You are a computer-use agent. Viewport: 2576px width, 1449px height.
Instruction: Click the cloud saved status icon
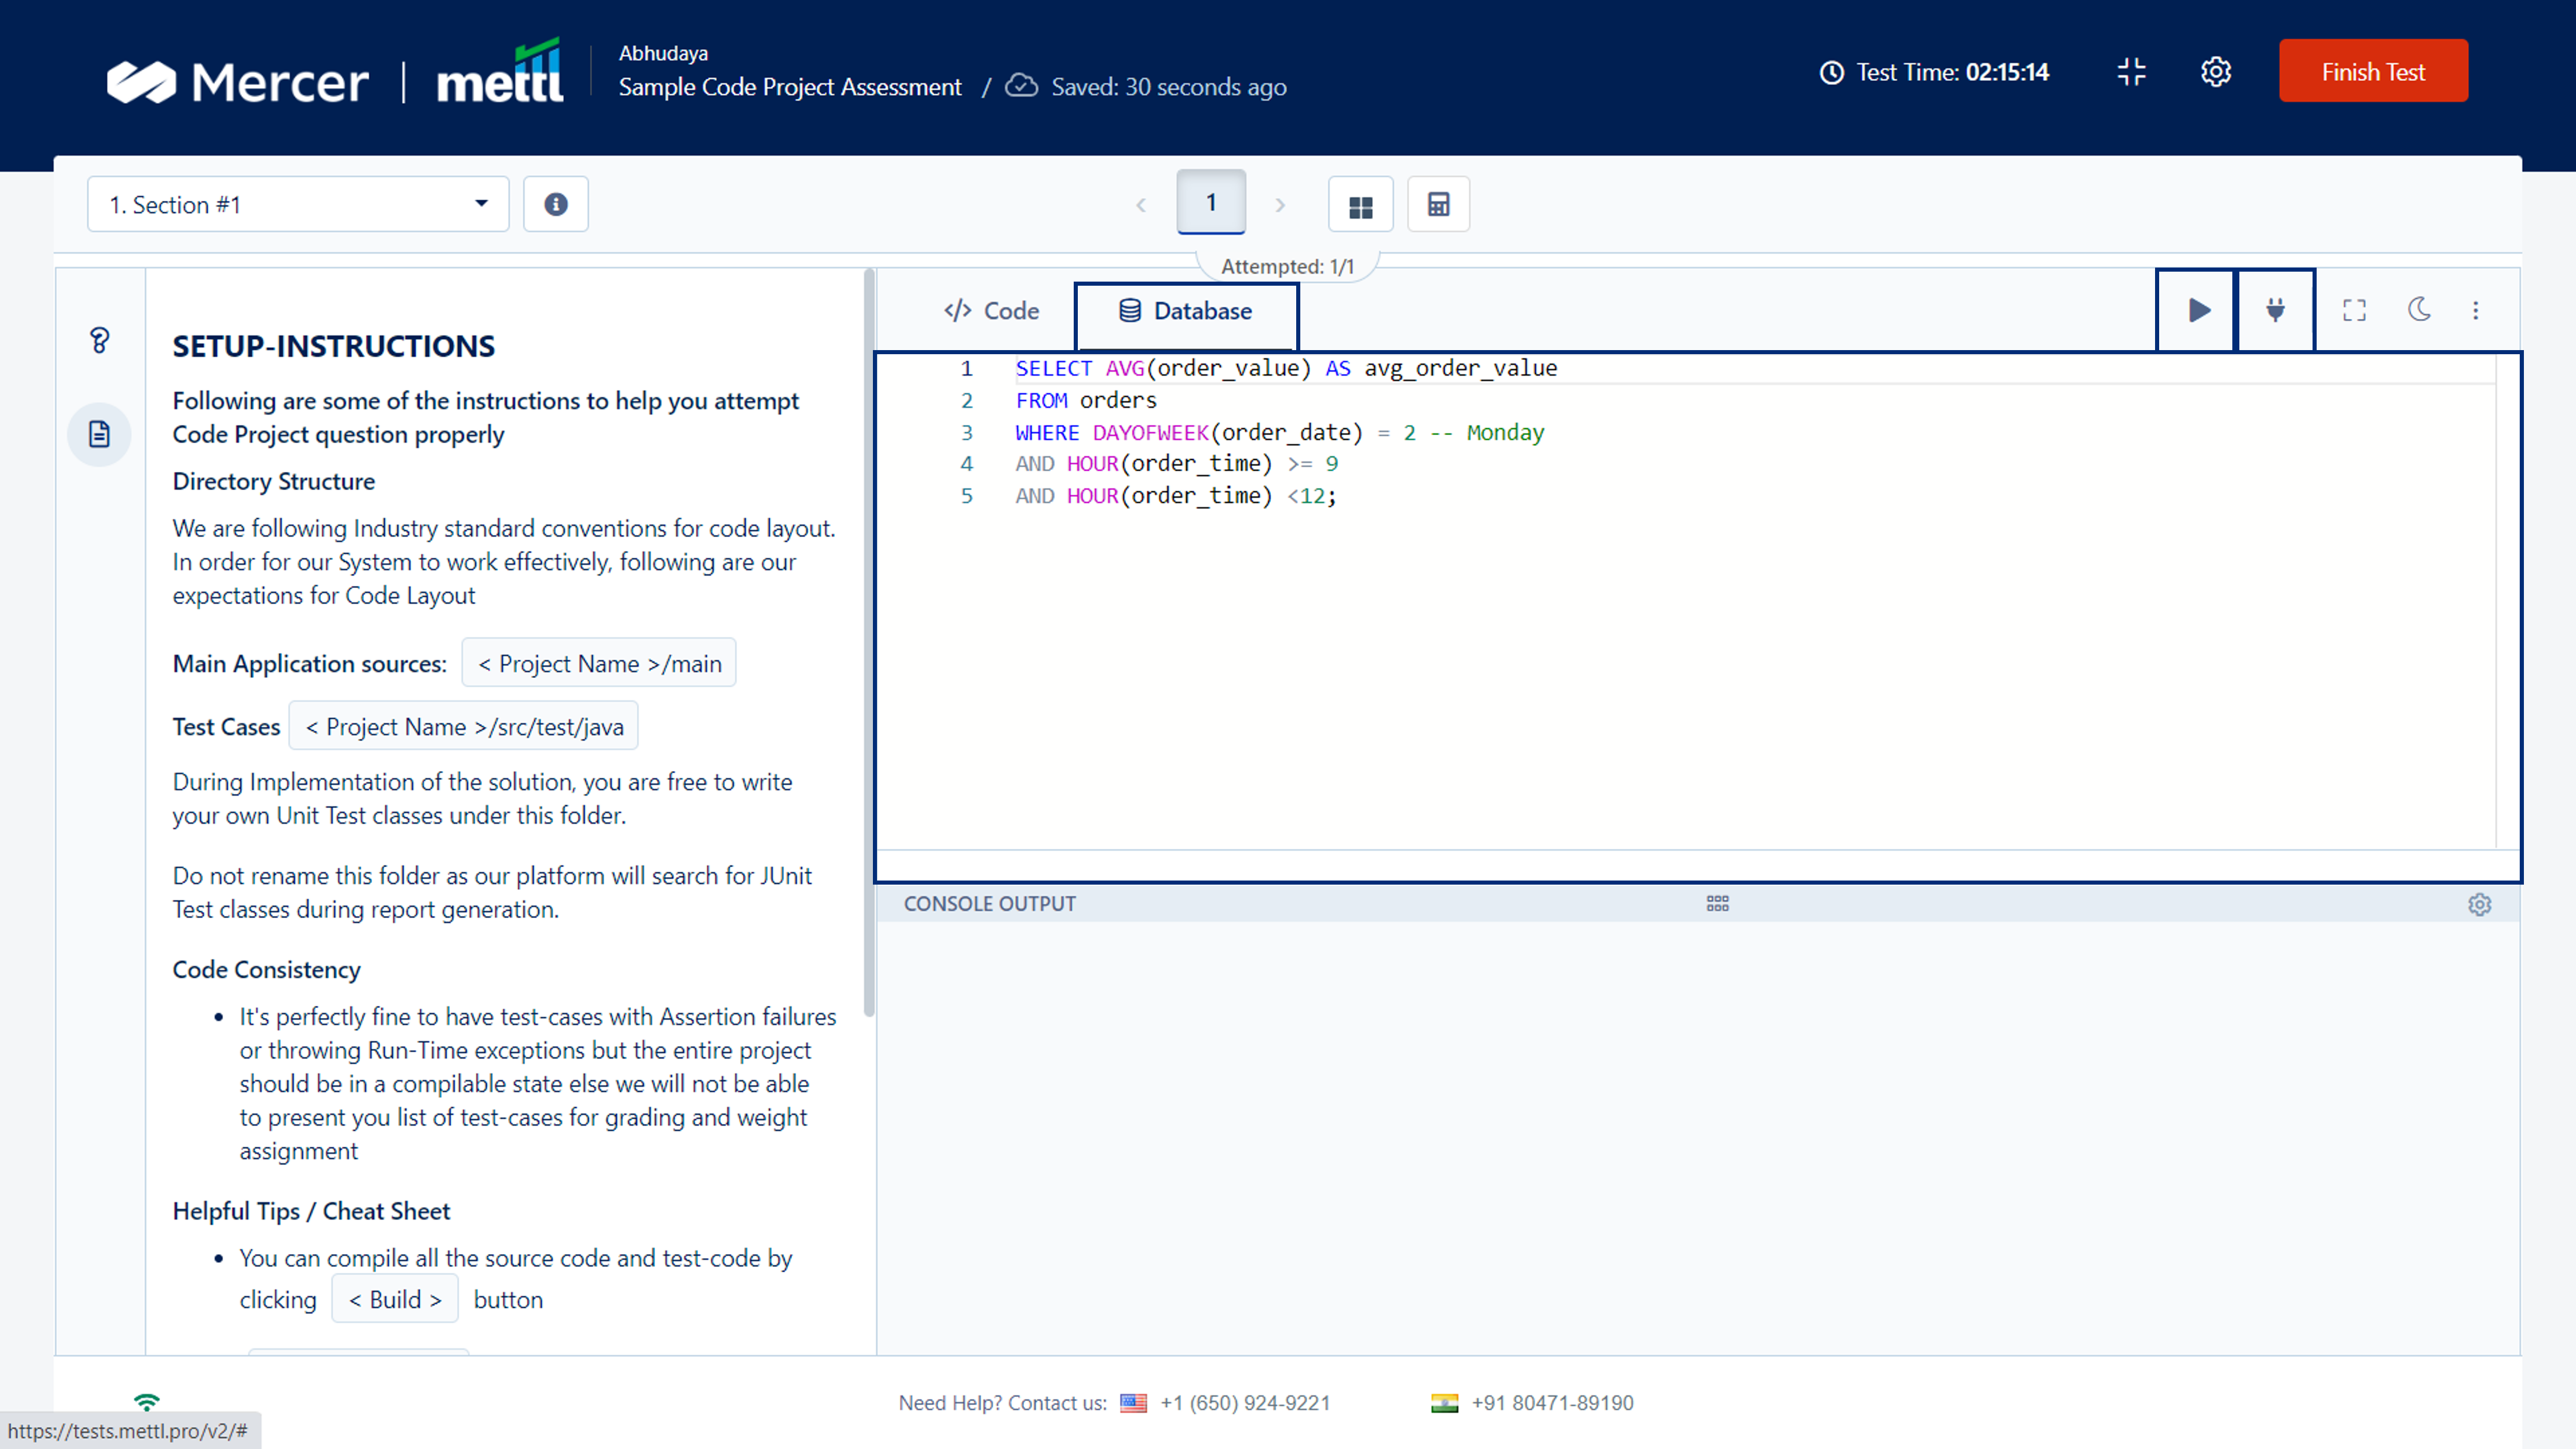click(x=1021, y=86)
